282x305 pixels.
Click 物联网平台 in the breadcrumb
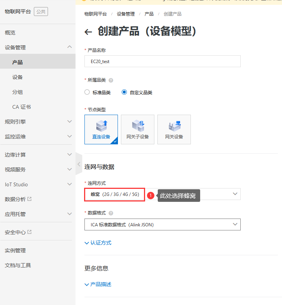pyautogui.click(x=96, y=14)
